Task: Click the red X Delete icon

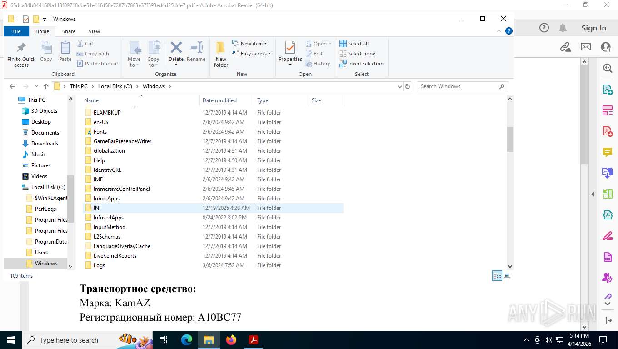Action: point(176,47)
